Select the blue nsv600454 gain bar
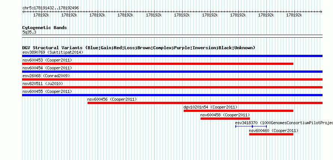 [172, 72]
